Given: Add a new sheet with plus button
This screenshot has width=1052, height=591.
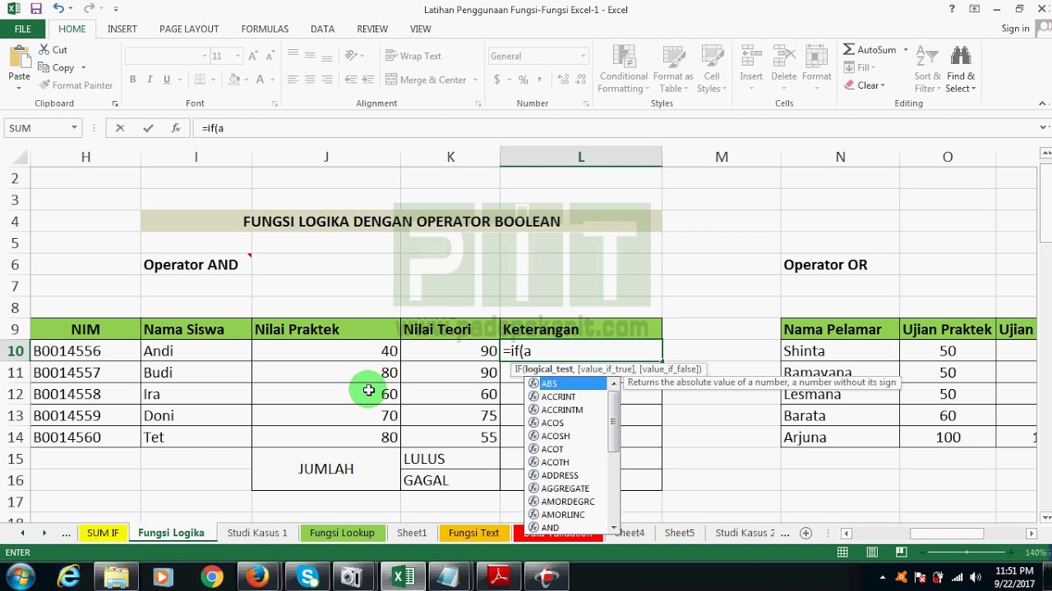Looking at the screenshot, I should (x=805, y=533).
